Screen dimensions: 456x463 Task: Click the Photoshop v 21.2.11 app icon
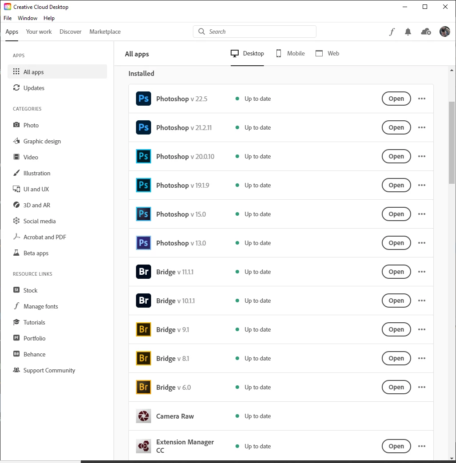[x=144, y=127]
